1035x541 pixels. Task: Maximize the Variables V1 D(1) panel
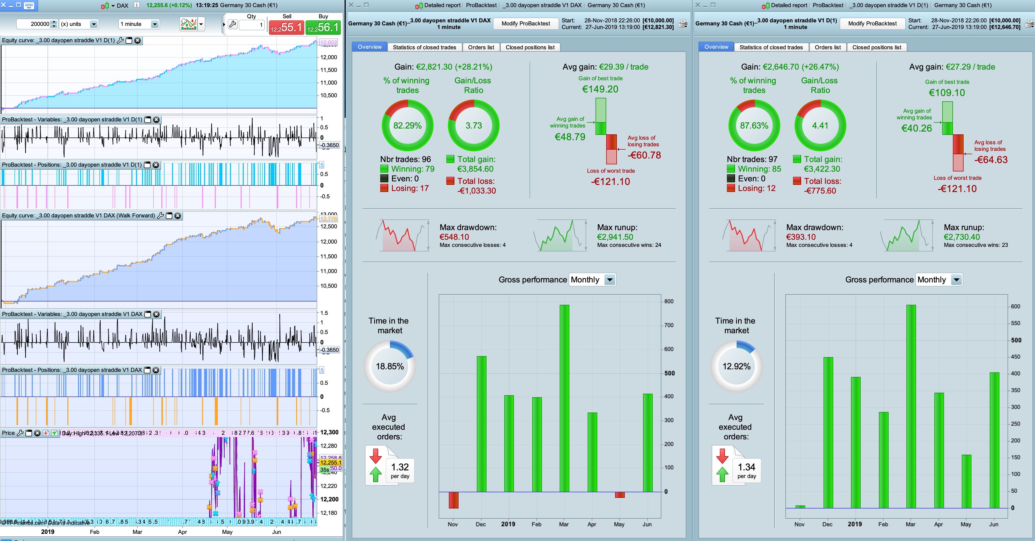tap(147, 120)
